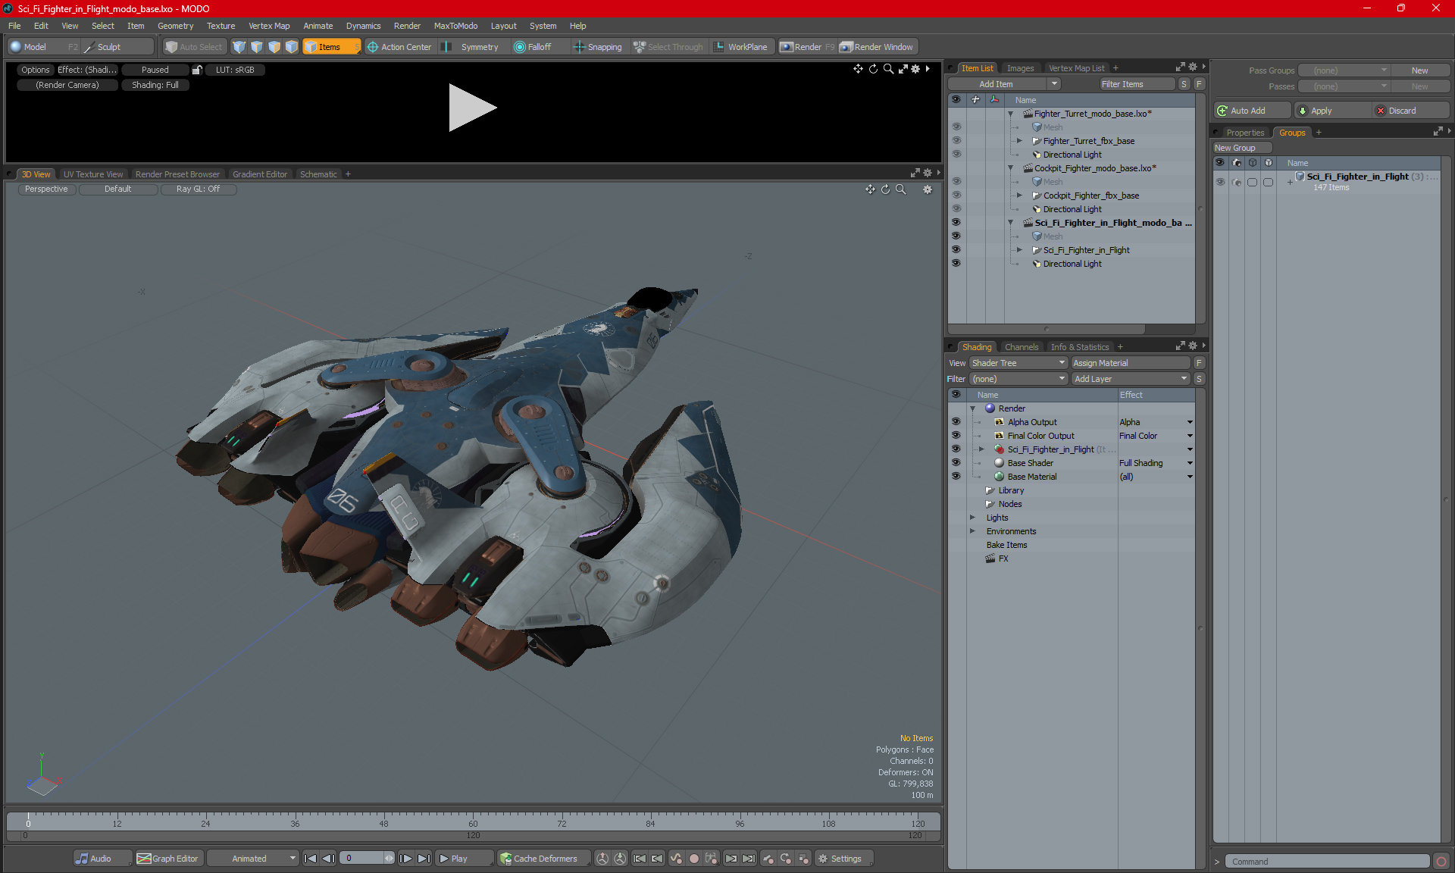Toggle visibility of Cockpit_Fighter_fbx_base
Image resolution: width=1455 pixels, height=873 pixels.
click(956, 196)
